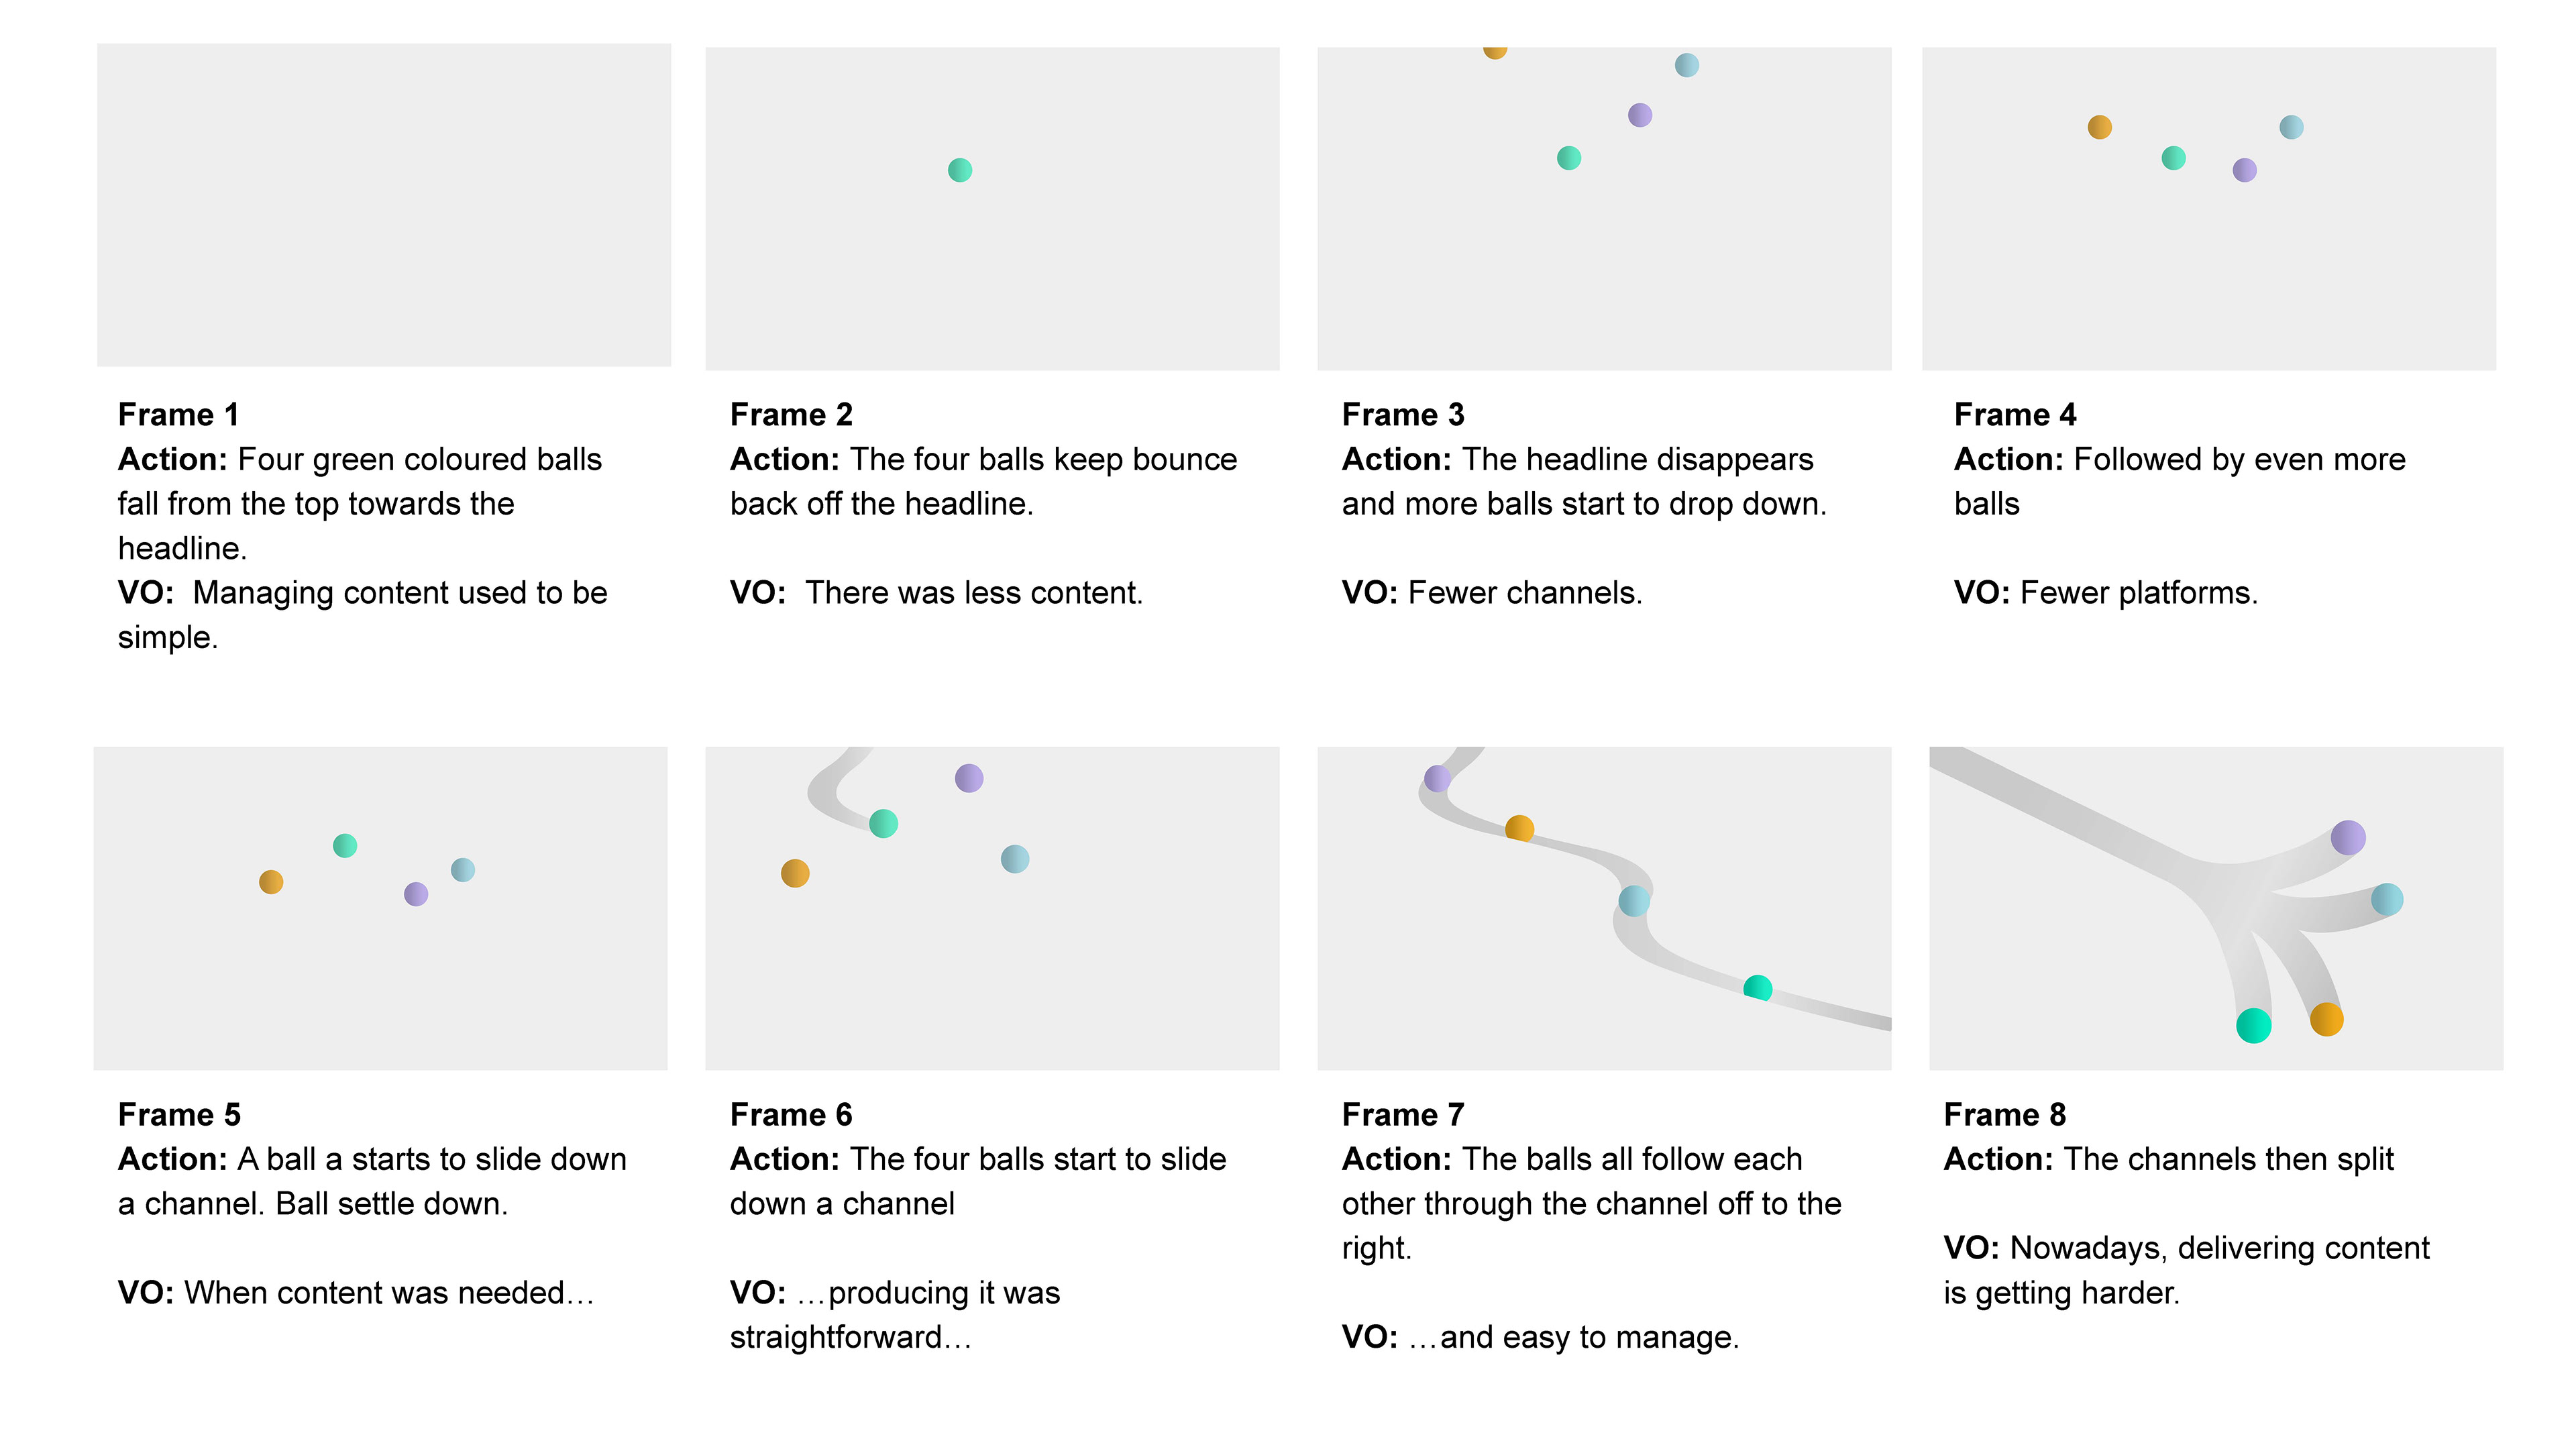Click the '…and easy to manage.' text

pos(1574,1337)
